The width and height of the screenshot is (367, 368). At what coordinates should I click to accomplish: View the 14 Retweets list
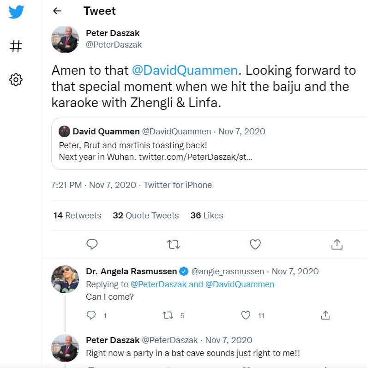[x=77, y=215]
